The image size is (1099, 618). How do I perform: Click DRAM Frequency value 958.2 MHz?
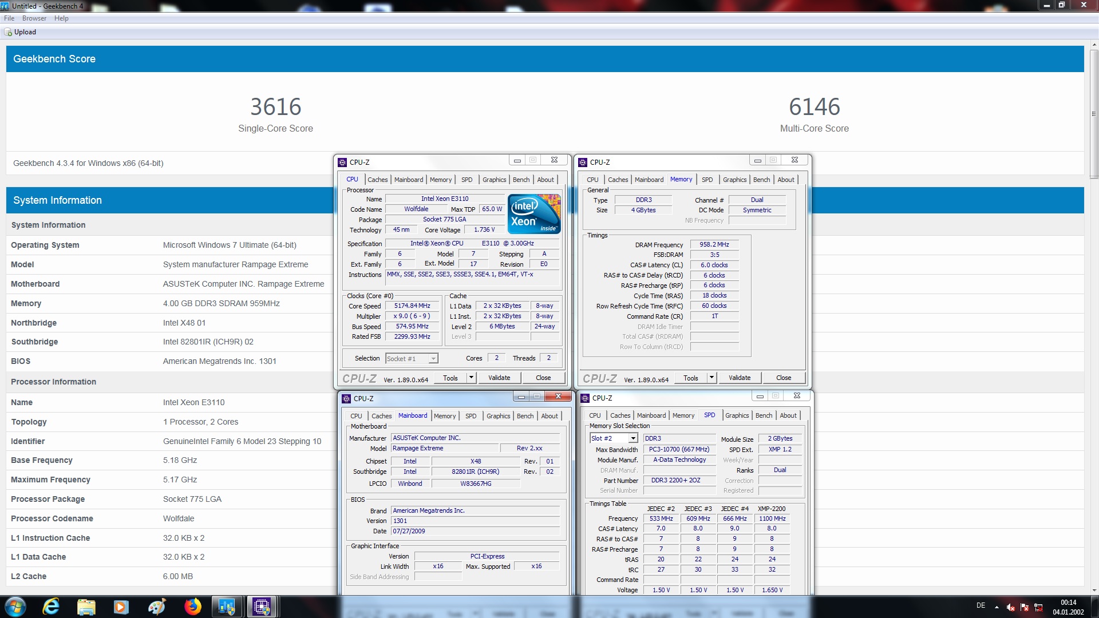tap(714, 244)
